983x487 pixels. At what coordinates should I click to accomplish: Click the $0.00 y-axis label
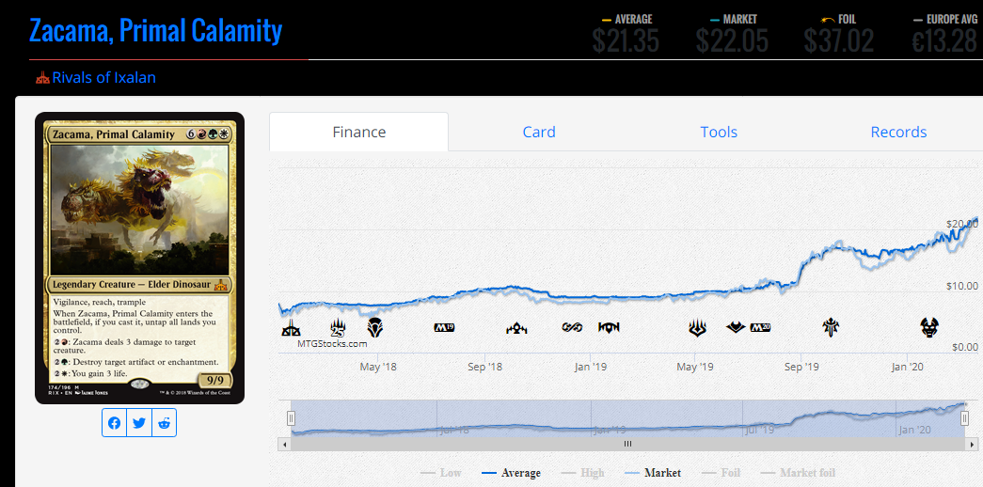pyautogui.click(x=964, y=347)
